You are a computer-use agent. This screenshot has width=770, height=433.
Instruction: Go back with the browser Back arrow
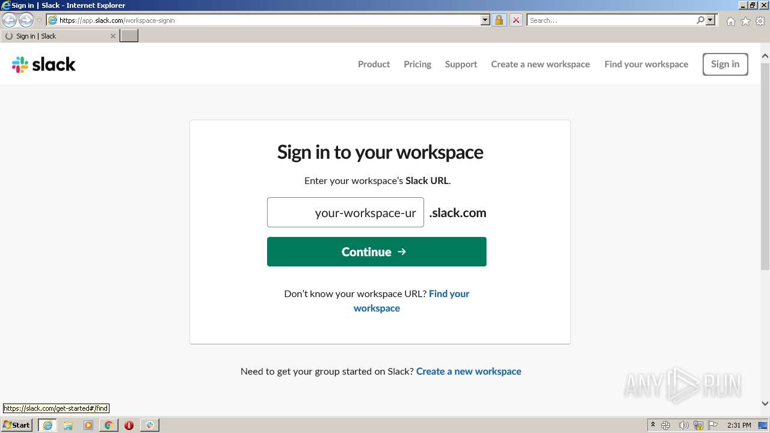[10, 20]
